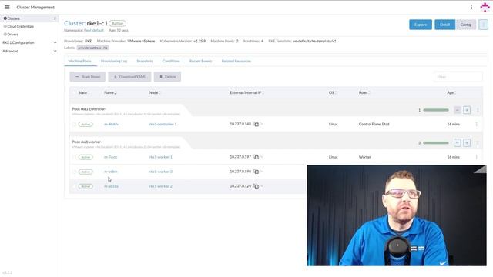Open the cluster actions menu beside Config
This screenshot has width=493, height=277.
pyautogui.click(x=483, y=25)
